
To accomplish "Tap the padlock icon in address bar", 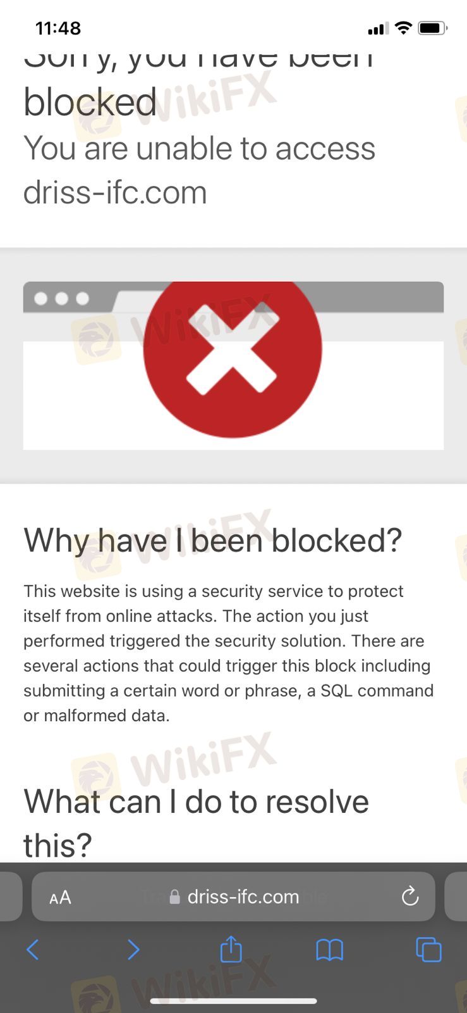I will point(175,897).
